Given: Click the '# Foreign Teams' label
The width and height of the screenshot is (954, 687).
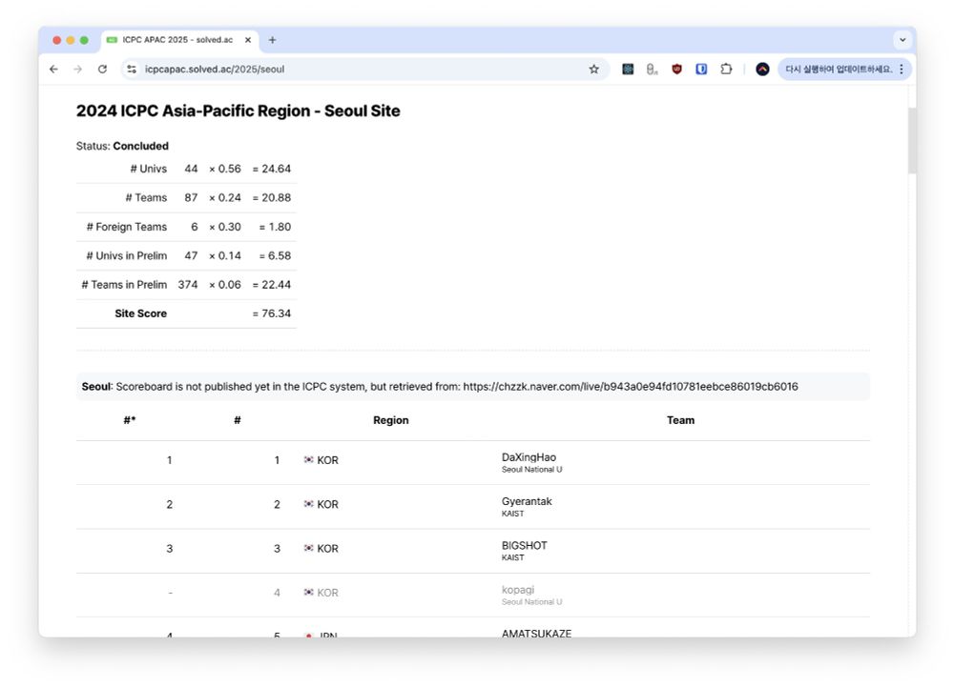Looking at the screenshot, I should pyautogui.click(x=127, y=227).
